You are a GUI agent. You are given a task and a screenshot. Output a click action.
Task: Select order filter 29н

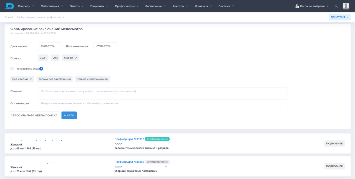point(55,58)
